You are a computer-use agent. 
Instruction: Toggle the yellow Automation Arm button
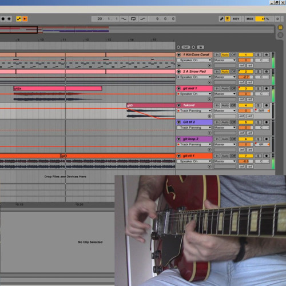click(19, 19)
